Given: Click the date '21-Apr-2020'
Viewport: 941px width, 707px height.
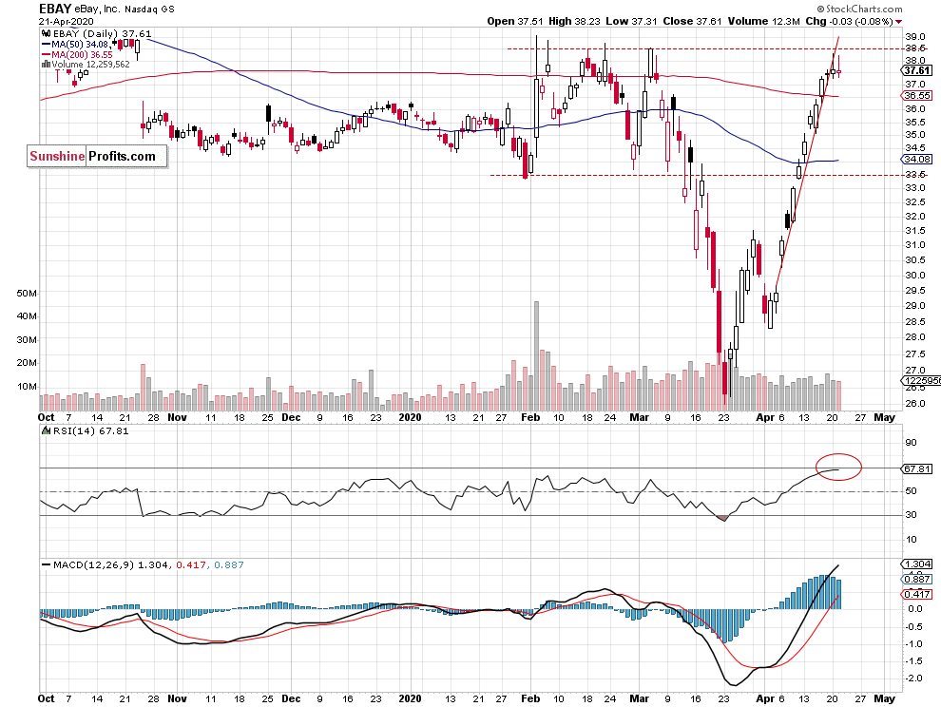Looking at the screenshot, I should click(x=66, y=21).
